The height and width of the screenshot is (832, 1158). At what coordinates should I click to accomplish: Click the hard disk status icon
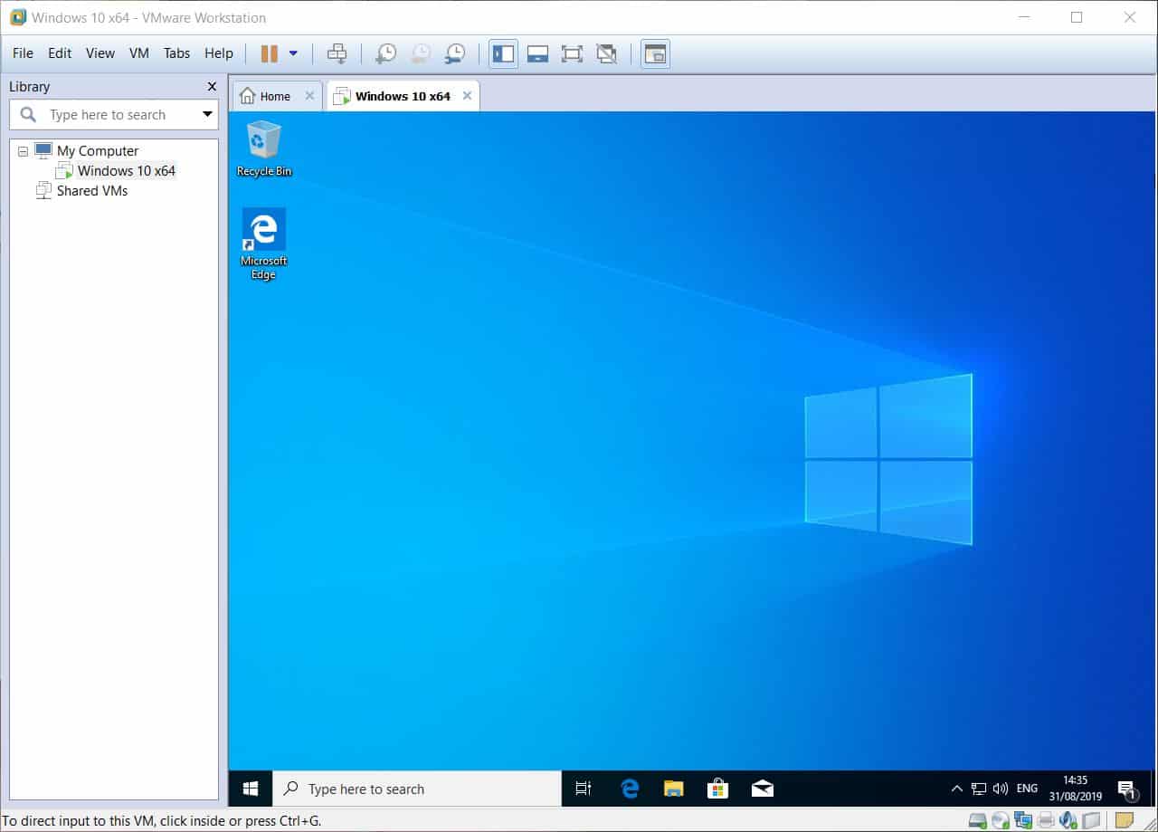(x=977, y=820)
